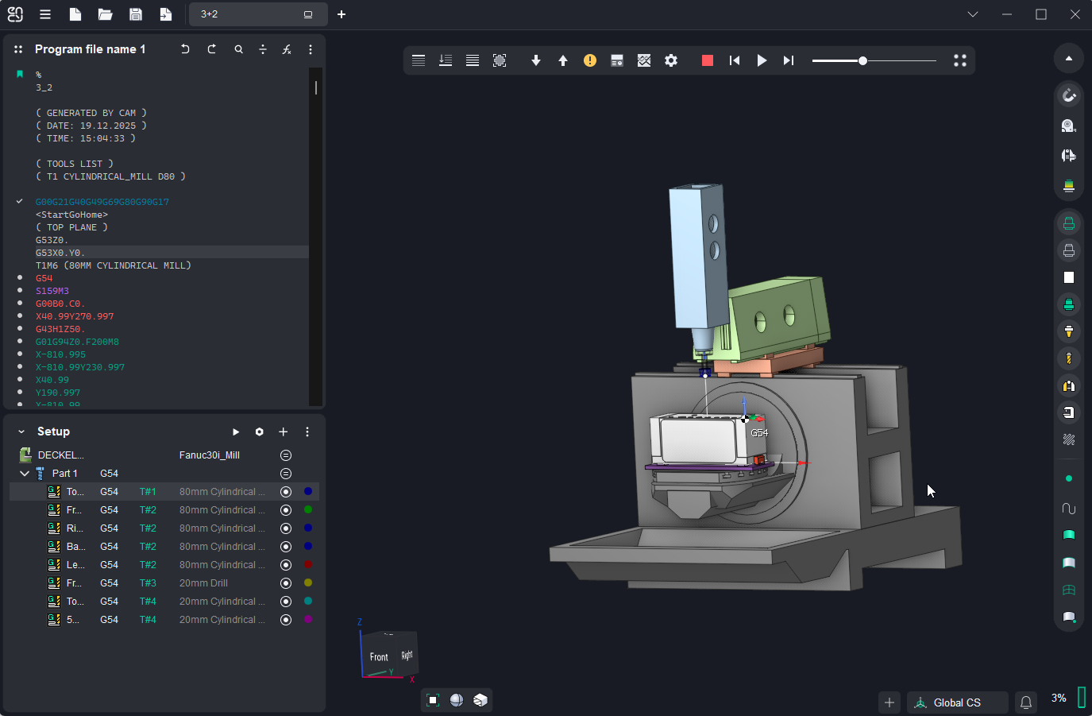This screenshot has height=716, width=1092.
Task: Adjust the simulation speed slider handle
Action: (862, 60)
